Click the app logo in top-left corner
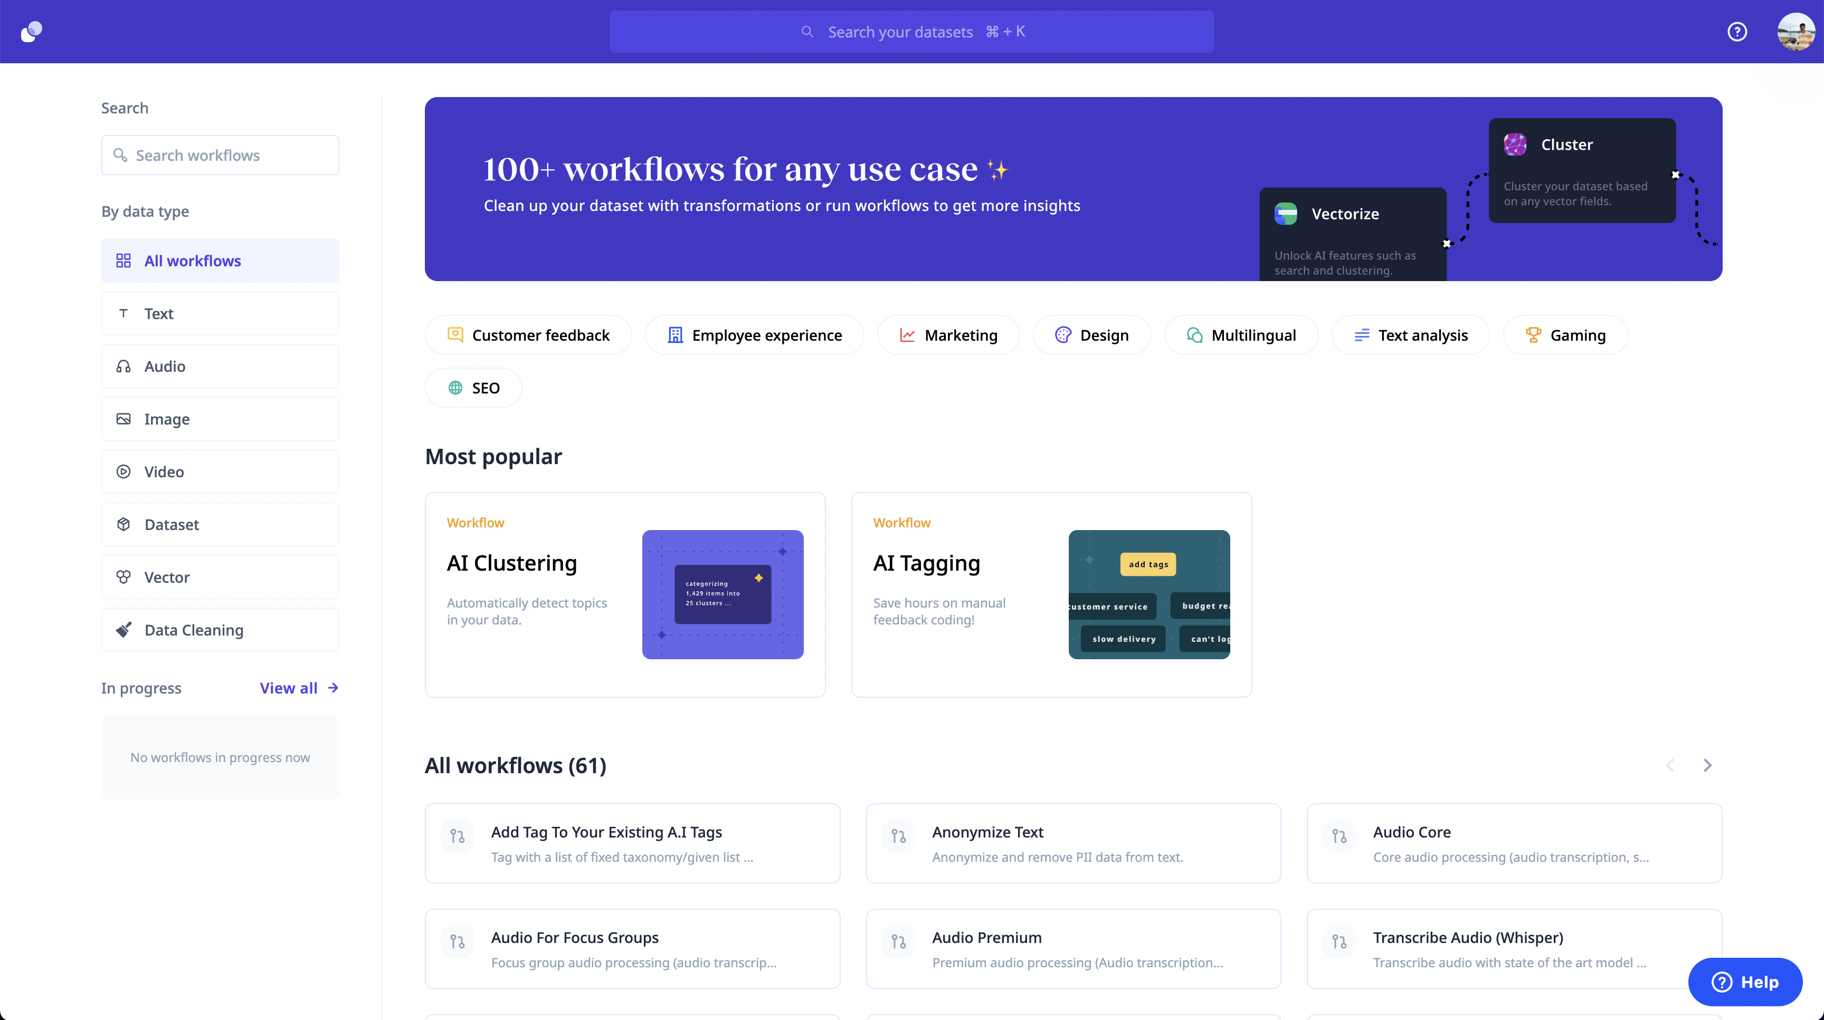The height and width of the screenshot is (1020, 1824). pyautogui.click(x=31, y=32)
